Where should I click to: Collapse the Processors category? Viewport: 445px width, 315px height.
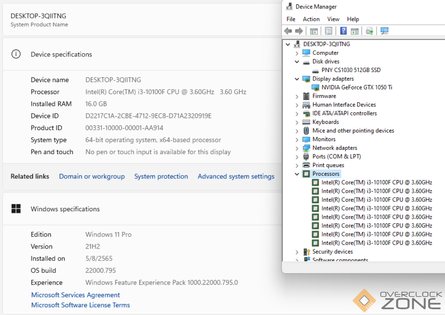coord(297,174)
